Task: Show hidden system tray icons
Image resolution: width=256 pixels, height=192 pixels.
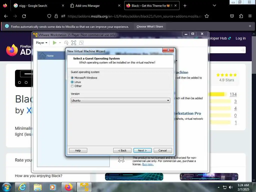Action: (x=218, y=187)
